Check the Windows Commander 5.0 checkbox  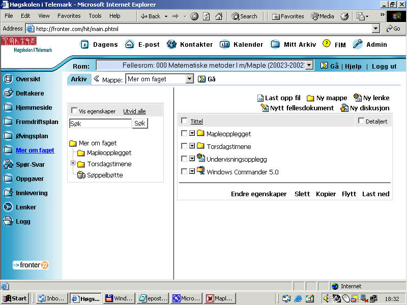pyautogui.click(x=184, y=171)
